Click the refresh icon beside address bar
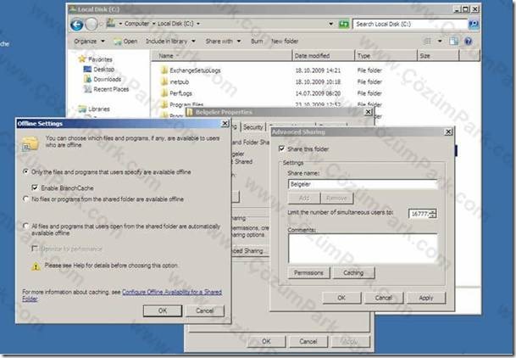This screenshot has height=358, width=516. pos(343,24)
